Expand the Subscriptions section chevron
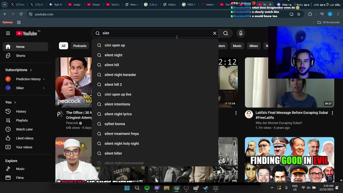The height and width of the screenshot is (193, 343). [31, 70]
